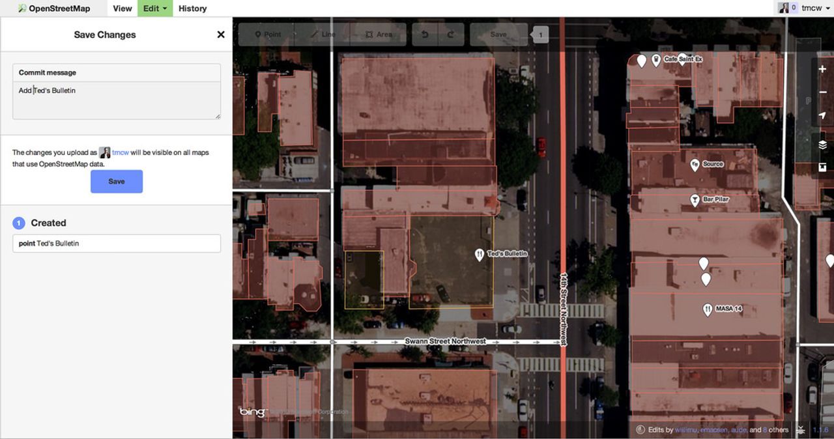Open the History tab

[x=192, y=8]
